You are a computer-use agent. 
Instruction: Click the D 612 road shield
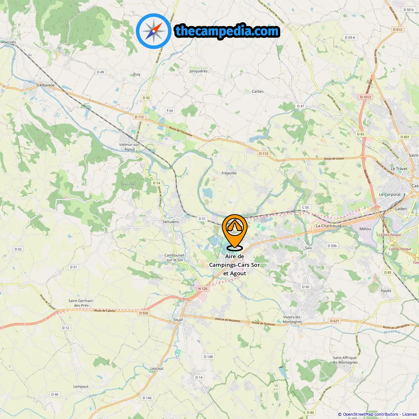click(x=397, y=29)
